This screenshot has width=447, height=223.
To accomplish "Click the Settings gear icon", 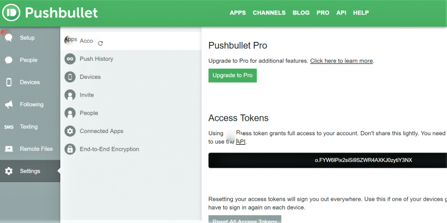I will (x=9, y=171).
